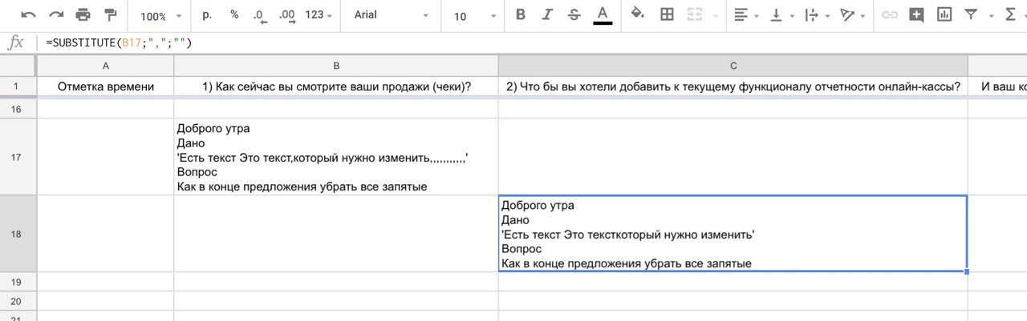Click empty cell C17

733,157
